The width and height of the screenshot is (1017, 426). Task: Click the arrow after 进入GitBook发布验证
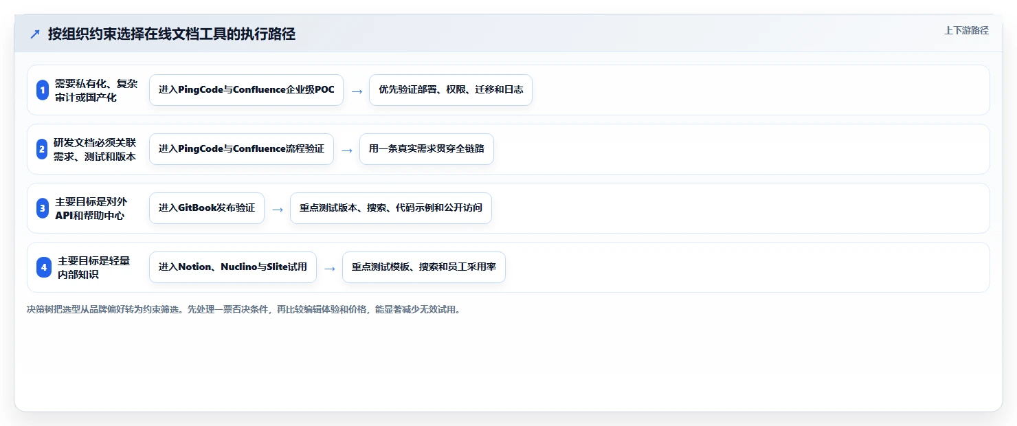coord(278,209)
